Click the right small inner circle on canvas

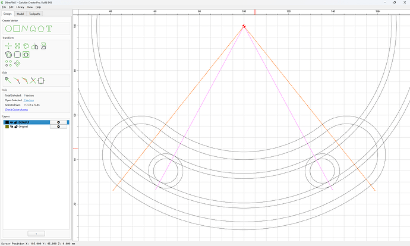(322, 171)
